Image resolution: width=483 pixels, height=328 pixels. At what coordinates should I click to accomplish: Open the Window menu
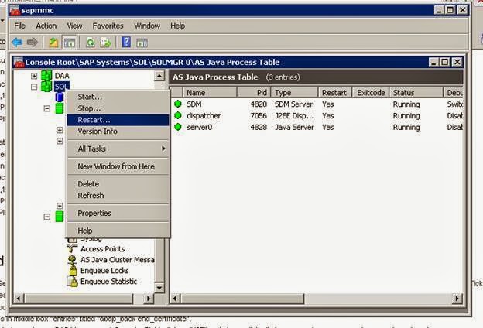click(147, 26)
